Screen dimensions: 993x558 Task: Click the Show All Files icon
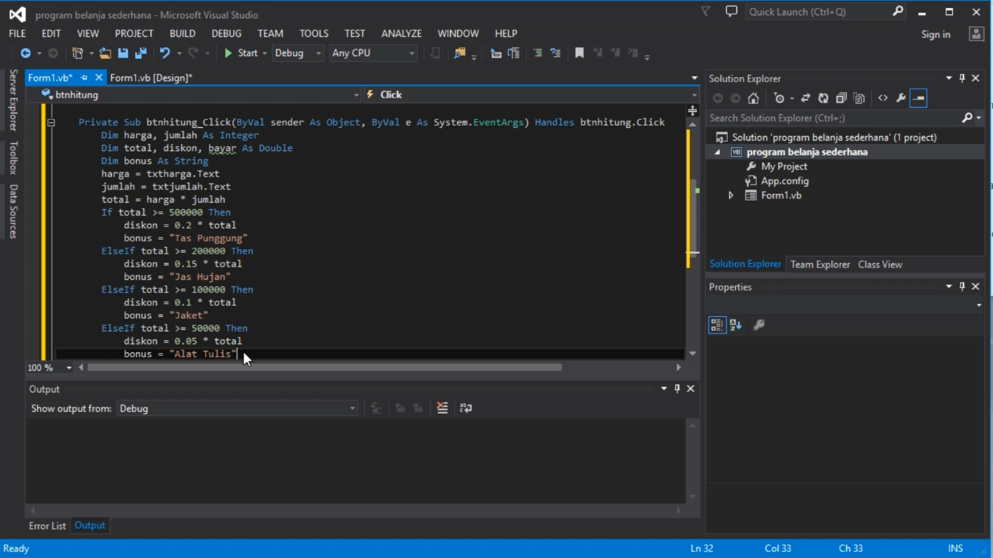pos(859,98)
